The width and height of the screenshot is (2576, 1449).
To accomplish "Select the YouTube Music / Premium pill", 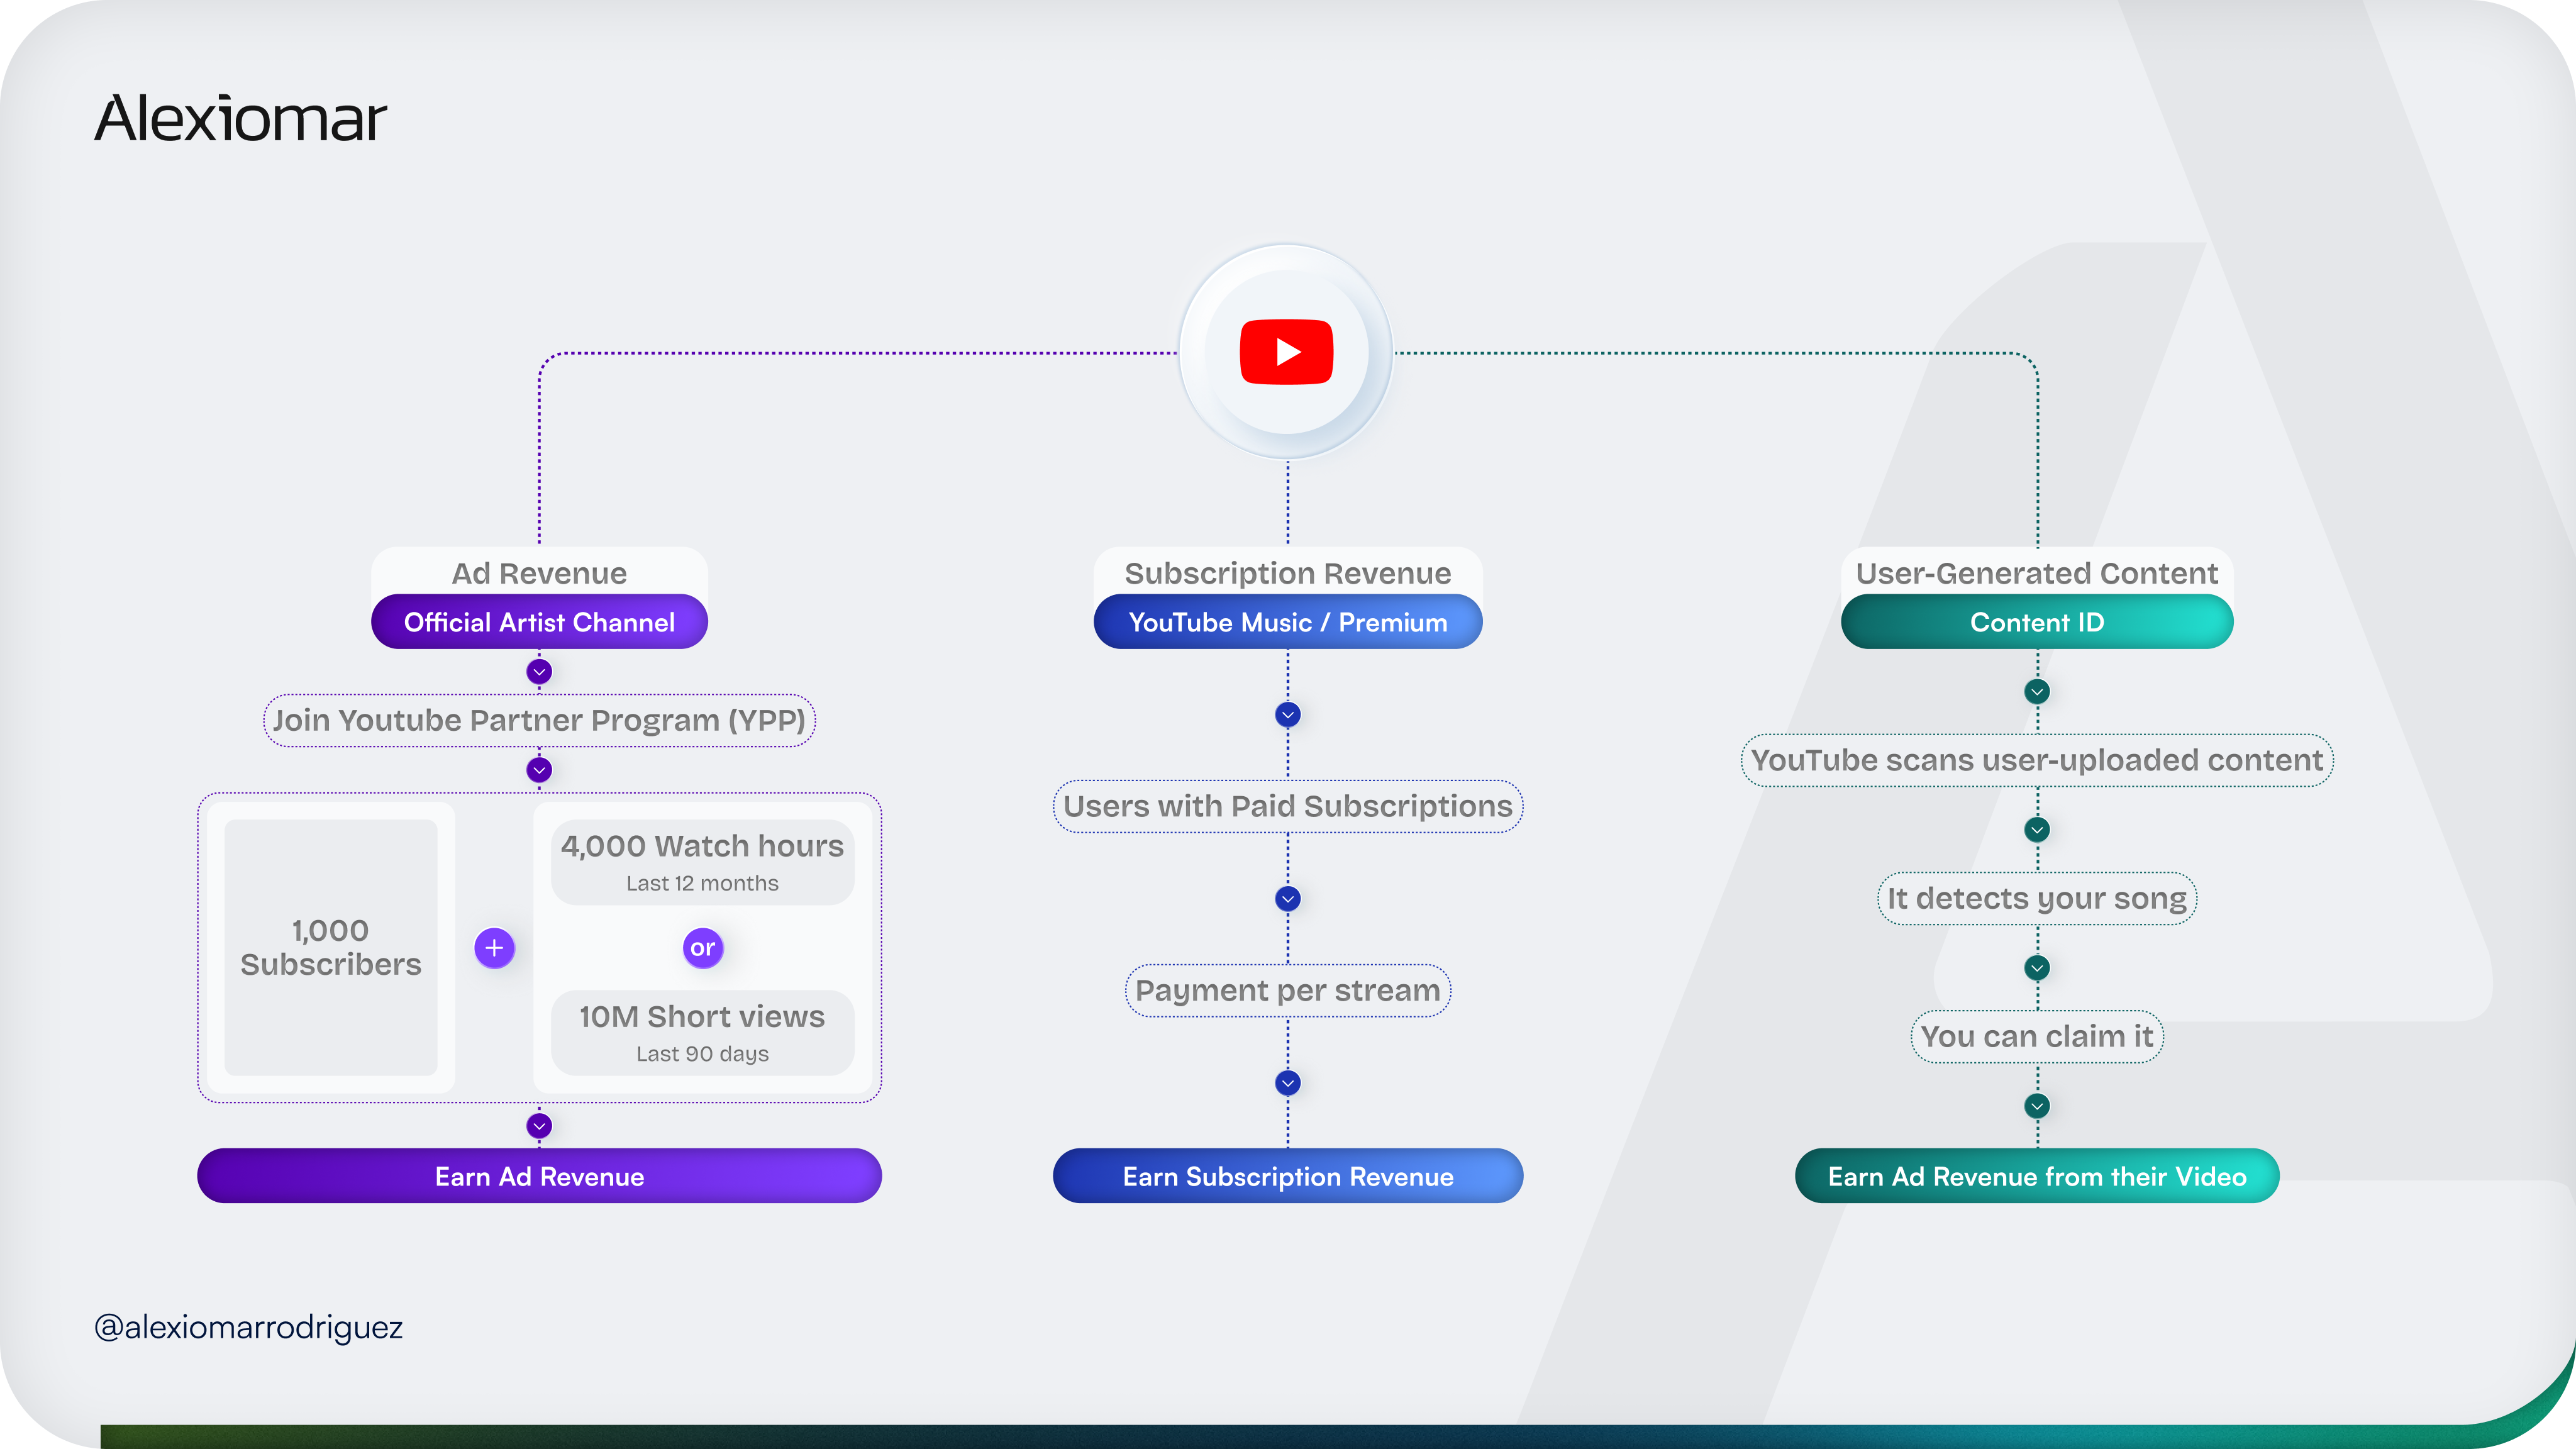I will (x=1288, y=622).
